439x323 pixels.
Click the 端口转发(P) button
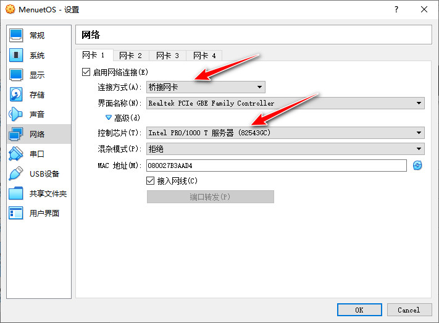click(x=211, y=196)
